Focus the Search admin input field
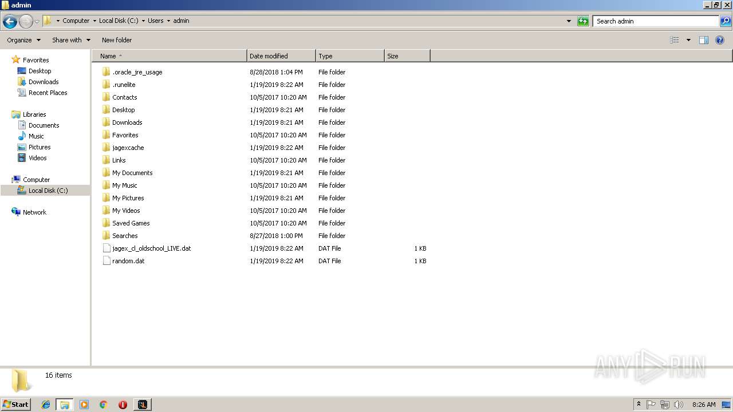The image size is (733, 412). tap(656, 21)
